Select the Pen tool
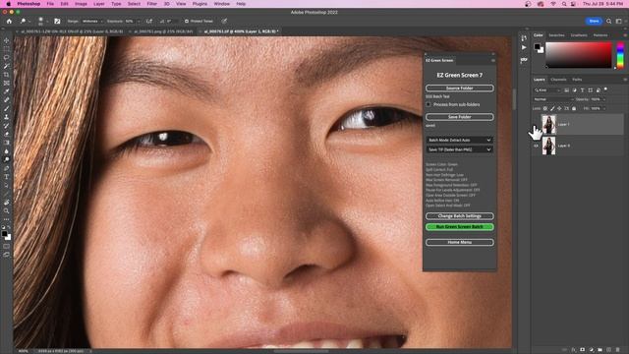This screenshot has width=629, height=354. coord(7,168)
